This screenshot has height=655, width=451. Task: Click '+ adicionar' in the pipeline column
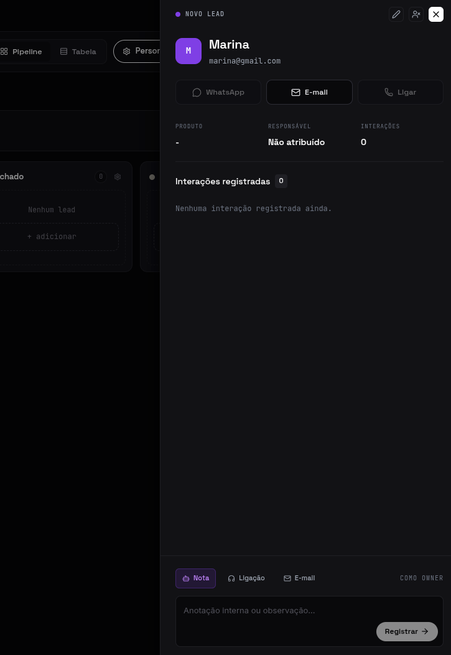(x=52, y=237)
